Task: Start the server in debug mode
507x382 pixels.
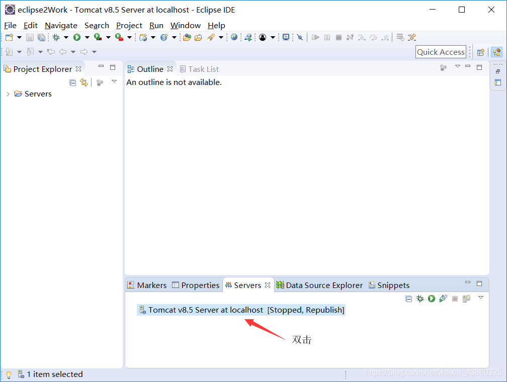Action: (x=420, y=299)
